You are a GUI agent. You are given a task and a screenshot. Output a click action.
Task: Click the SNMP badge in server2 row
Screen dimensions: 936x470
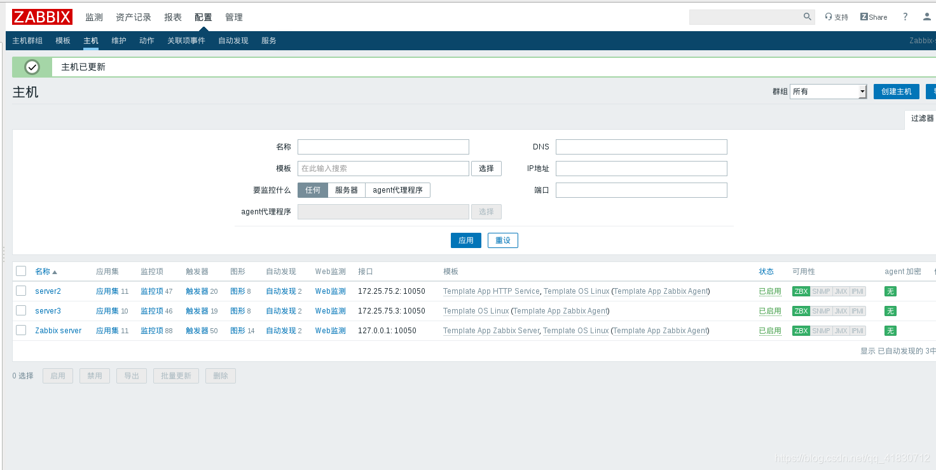click(821, 291)
